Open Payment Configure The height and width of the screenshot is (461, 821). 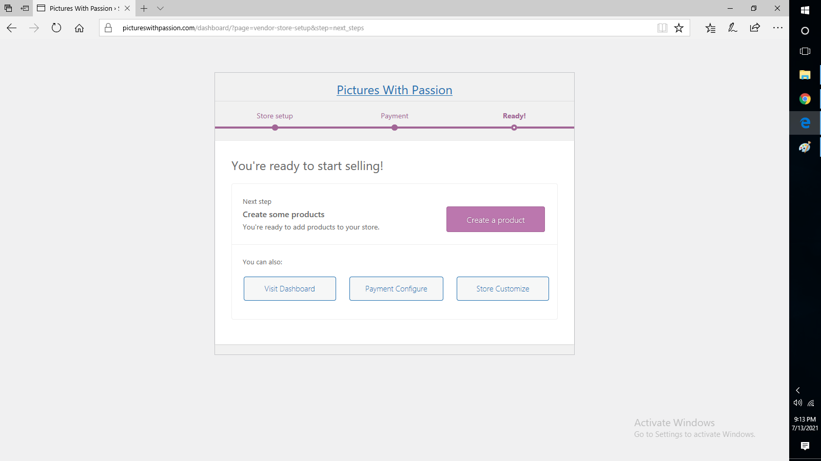click(396, 289)
